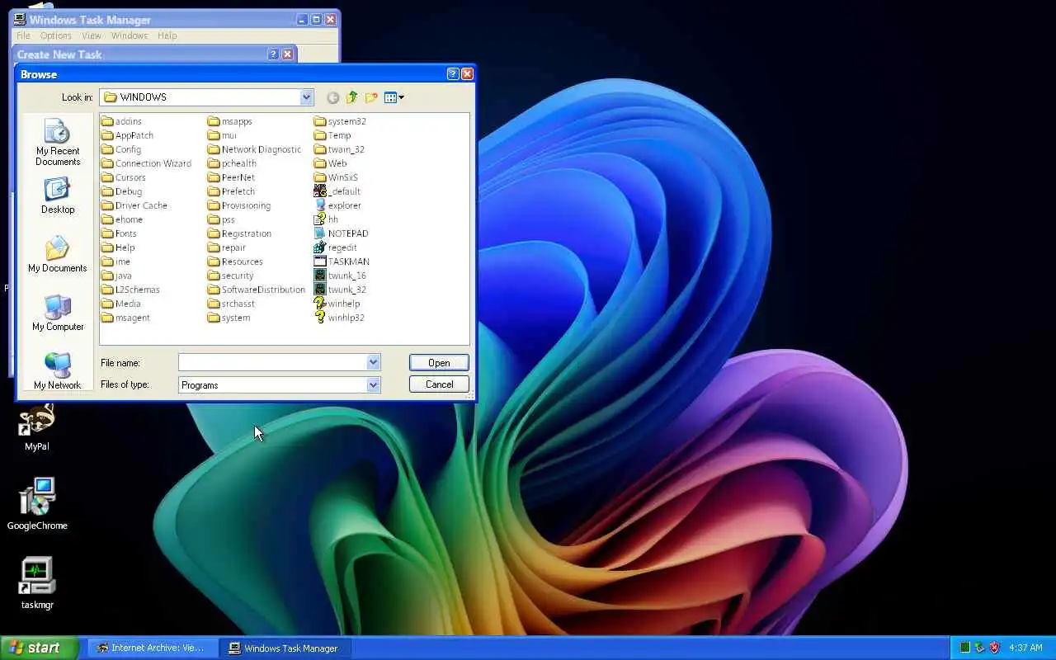Select the addins folder
Image resolution: width=1056 pixels, height=660 pixels.
pos(121,121)
